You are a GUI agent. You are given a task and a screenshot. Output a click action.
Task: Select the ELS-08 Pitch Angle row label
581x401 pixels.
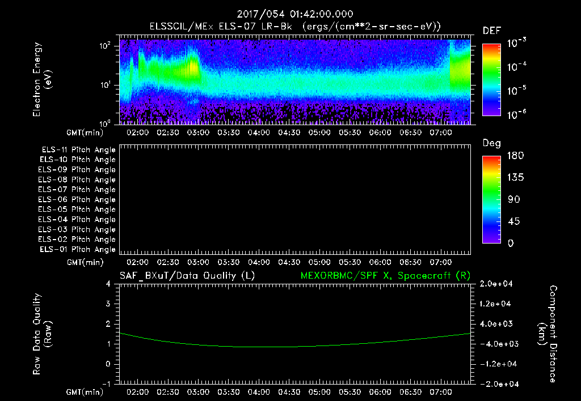coord(77,180)
